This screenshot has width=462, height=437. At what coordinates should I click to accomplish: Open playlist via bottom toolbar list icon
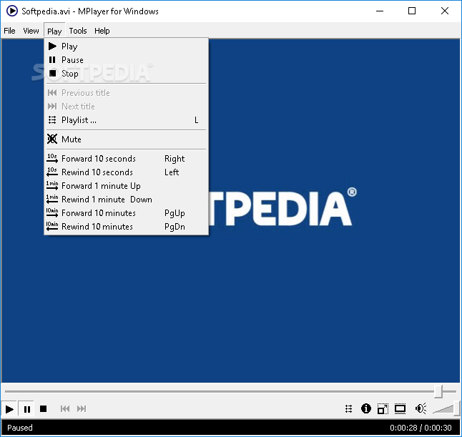[x=348, y=409]
